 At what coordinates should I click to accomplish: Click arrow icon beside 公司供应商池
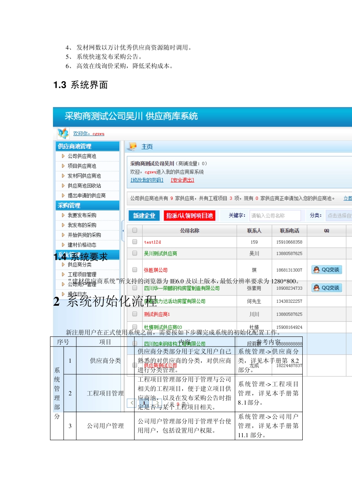(x=63, y=156)
